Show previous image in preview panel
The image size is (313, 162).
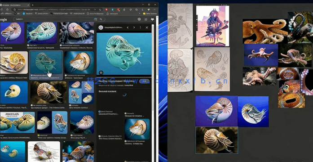pyautogui.click(x=128, y=27)
